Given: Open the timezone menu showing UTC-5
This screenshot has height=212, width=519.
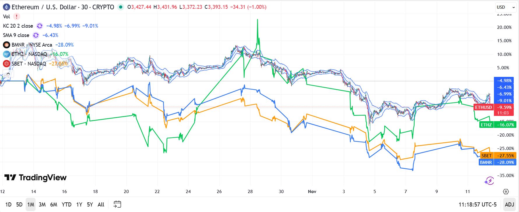Looking at the screenshot, I should coord(477,204).
